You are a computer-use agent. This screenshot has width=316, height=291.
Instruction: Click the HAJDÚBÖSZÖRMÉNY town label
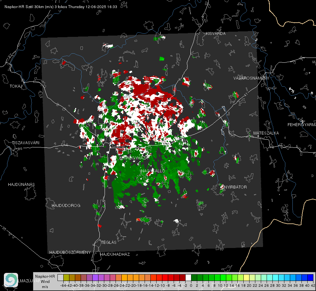[x=70, y=253]
